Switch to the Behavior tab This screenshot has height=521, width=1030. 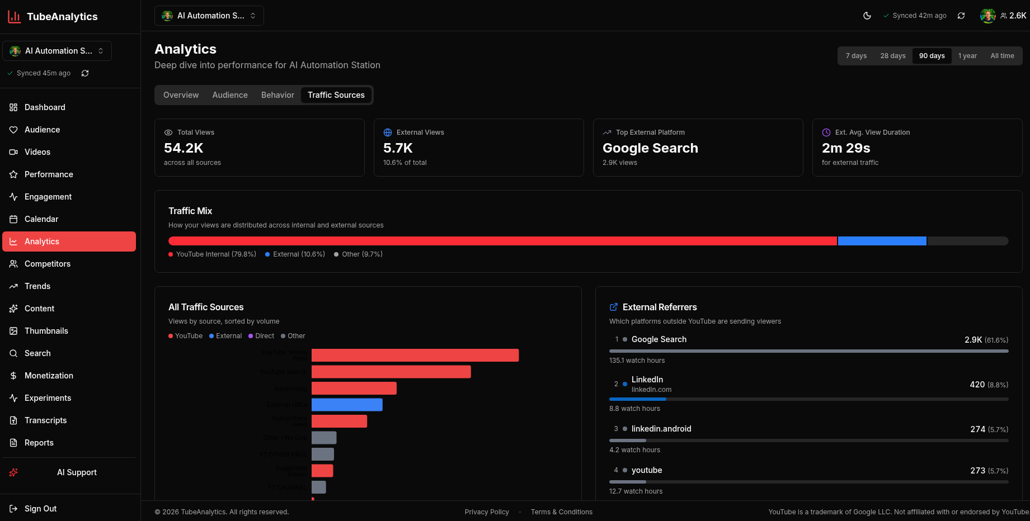tap(278, 94)
